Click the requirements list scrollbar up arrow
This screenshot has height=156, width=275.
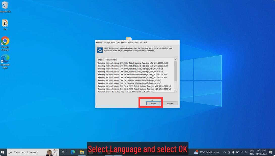click(176, 60)
